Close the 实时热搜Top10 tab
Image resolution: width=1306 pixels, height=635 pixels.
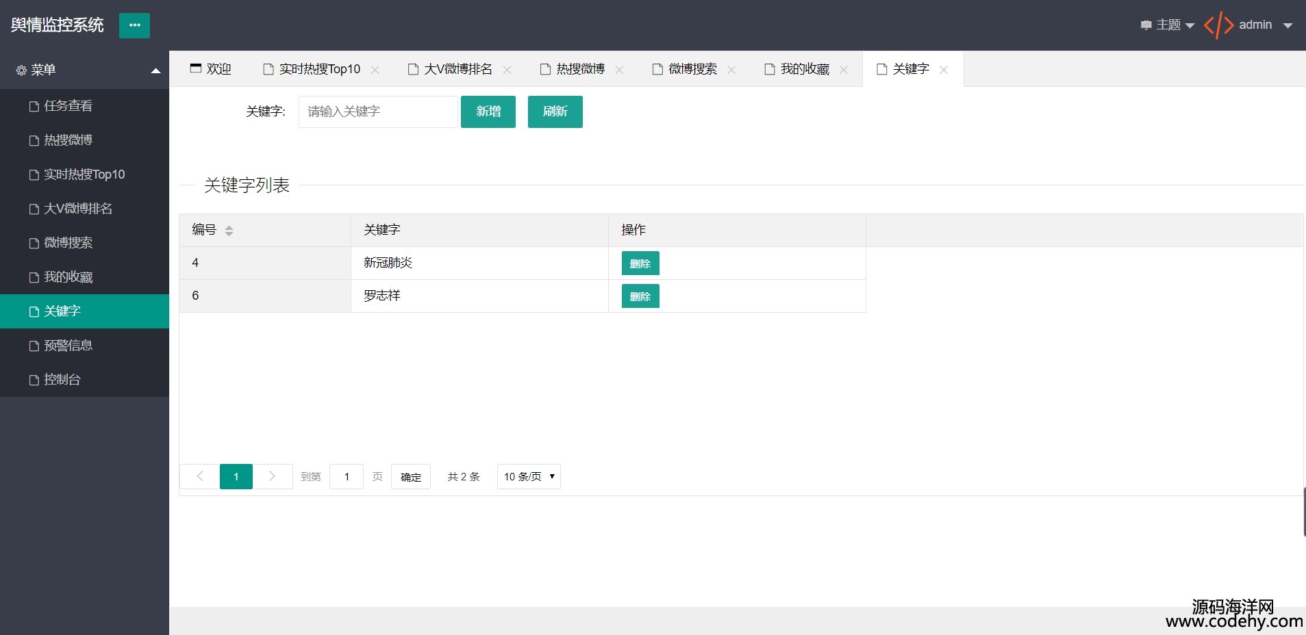(x=375, y=70)
